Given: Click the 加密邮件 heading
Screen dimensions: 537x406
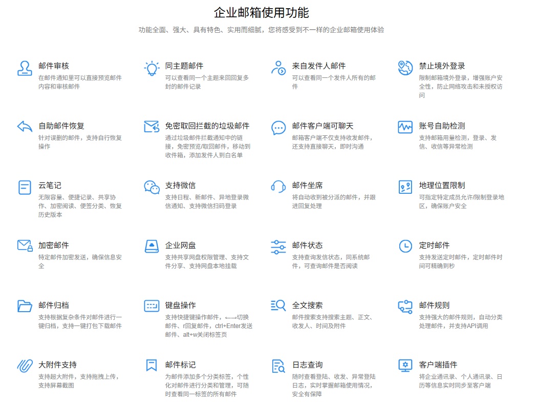Looking at the screenshot, I should (x=54, y=246).
